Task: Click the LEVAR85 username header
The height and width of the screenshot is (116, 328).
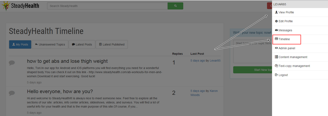Action: pyautogui.click(x=280, y=4)
